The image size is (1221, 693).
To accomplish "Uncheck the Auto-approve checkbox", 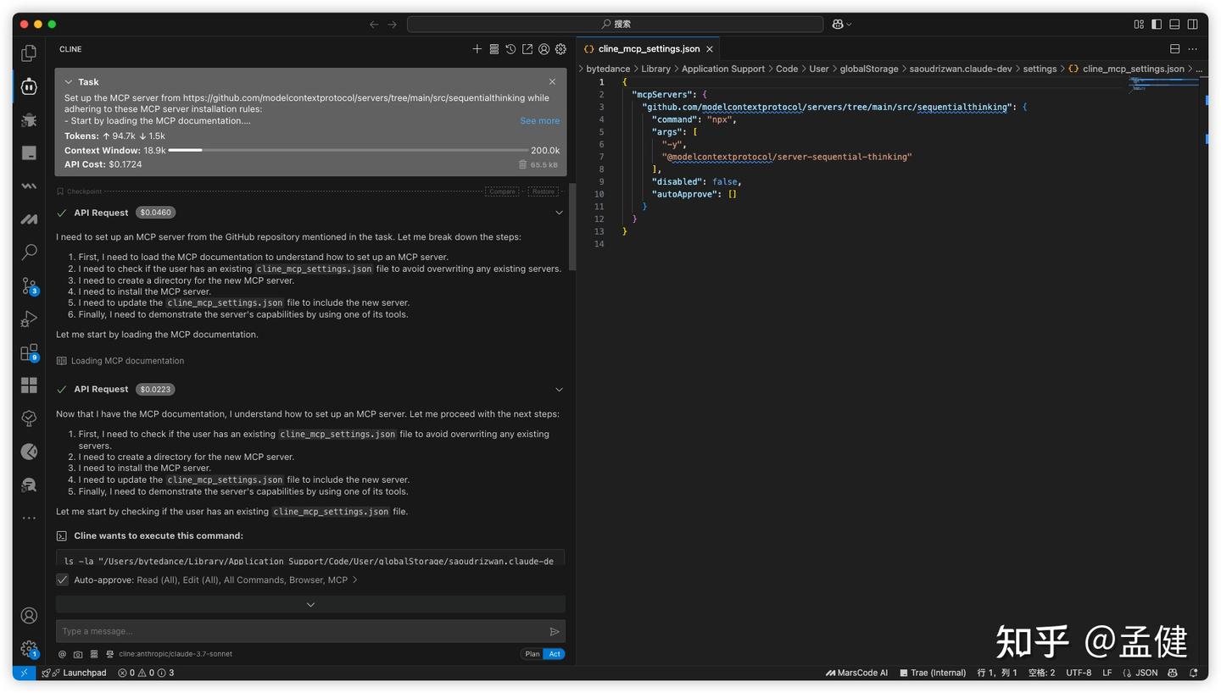I will [x=62, y=579].
